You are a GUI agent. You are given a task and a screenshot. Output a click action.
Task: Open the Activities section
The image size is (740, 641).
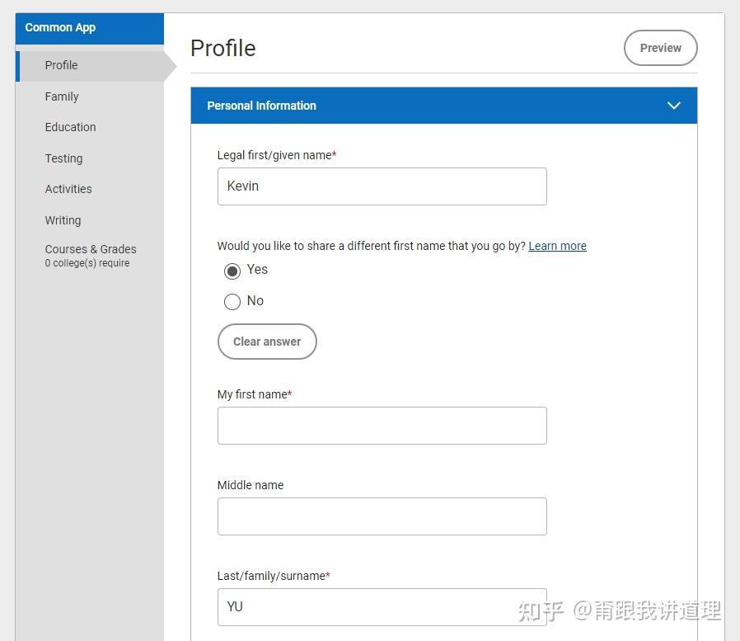[x=68, y=189]
